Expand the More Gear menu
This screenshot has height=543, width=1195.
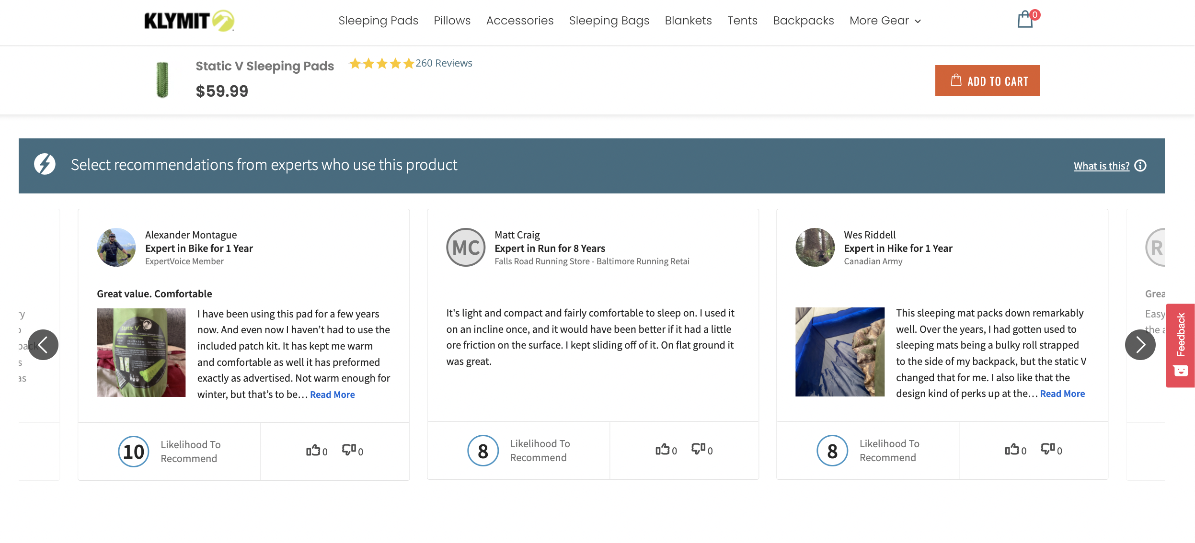point(885,21)
